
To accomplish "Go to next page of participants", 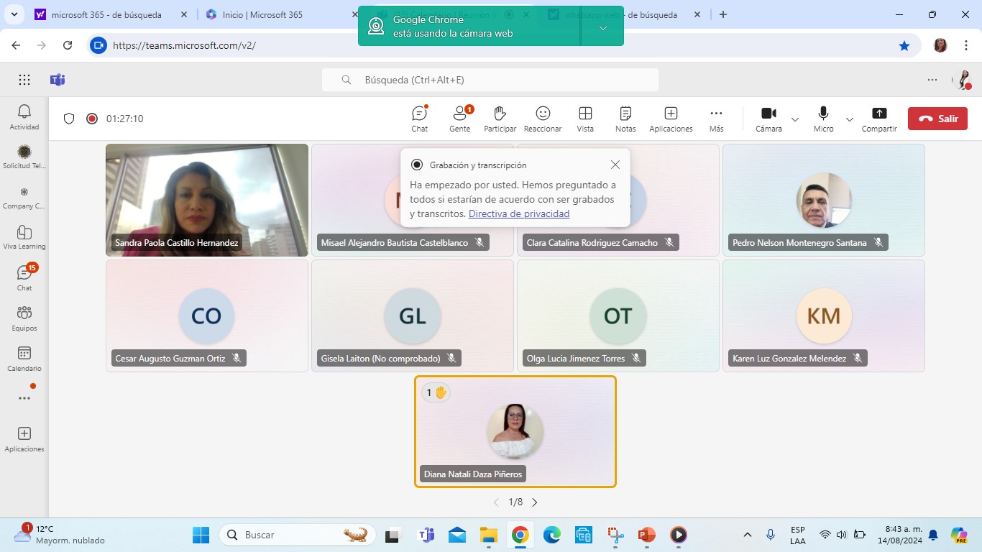I will [534, 502].
